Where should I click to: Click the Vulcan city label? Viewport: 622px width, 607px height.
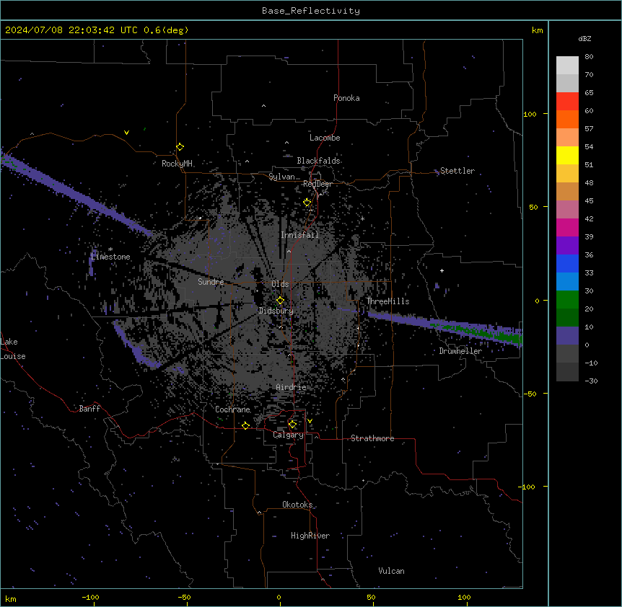point(391,571)
